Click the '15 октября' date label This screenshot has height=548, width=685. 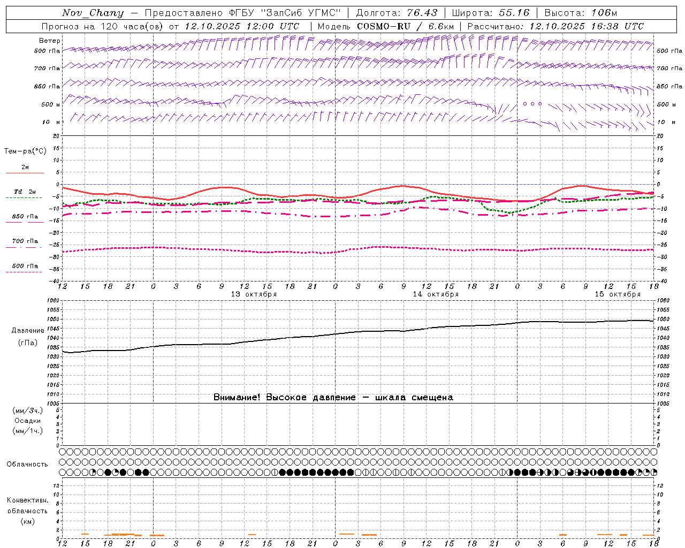618,294
